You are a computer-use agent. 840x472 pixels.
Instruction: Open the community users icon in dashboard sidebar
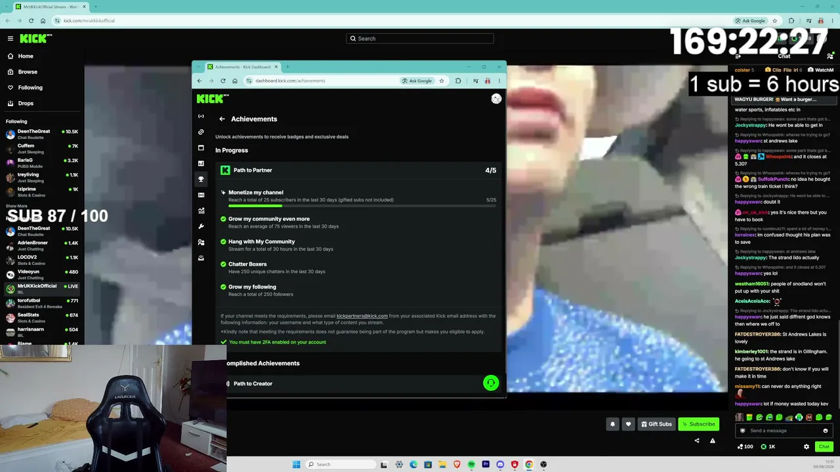pyautogui.click(x=201, y=242)
